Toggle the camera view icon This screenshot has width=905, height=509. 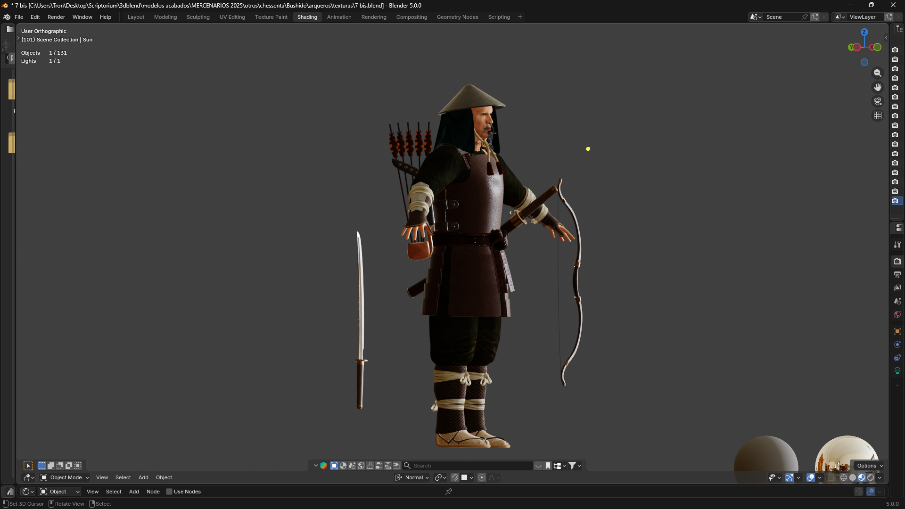[877, 101]
